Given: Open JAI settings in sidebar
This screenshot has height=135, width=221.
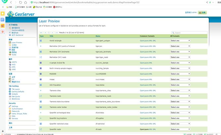Looking at the screenshot, I should (x=13, y=79).
